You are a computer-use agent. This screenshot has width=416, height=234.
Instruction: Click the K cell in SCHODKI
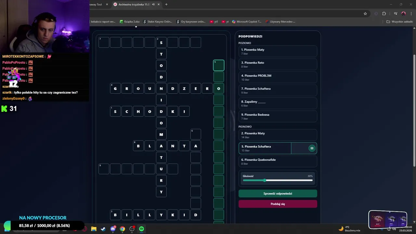(173, 111)
